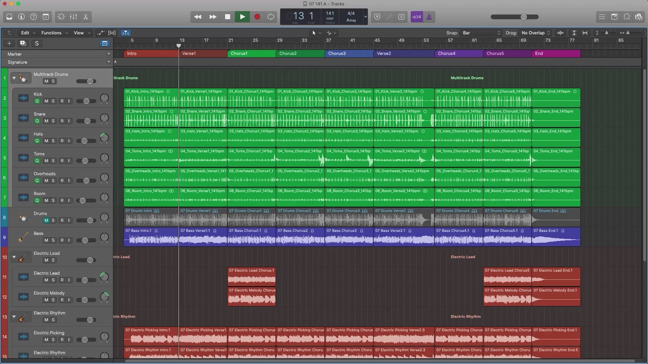Image resolution: width=648 pixels, height=364 pixels.
Task: Click the Record button in transport
Action: [x=257, y=17]
